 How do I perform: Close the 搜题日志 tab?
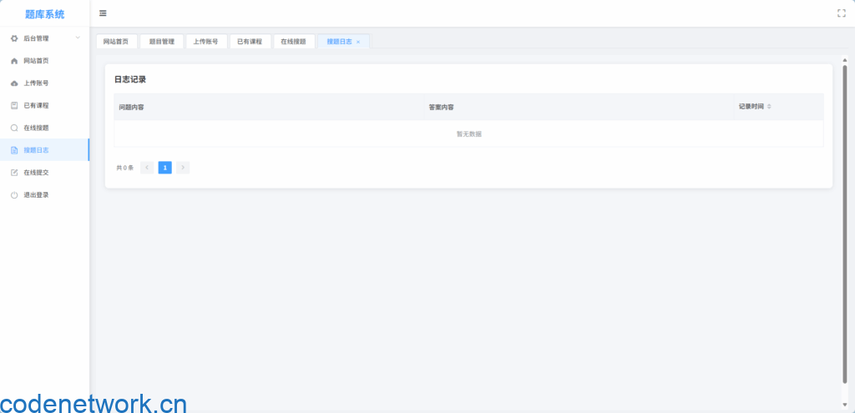[x=358, y=42]
